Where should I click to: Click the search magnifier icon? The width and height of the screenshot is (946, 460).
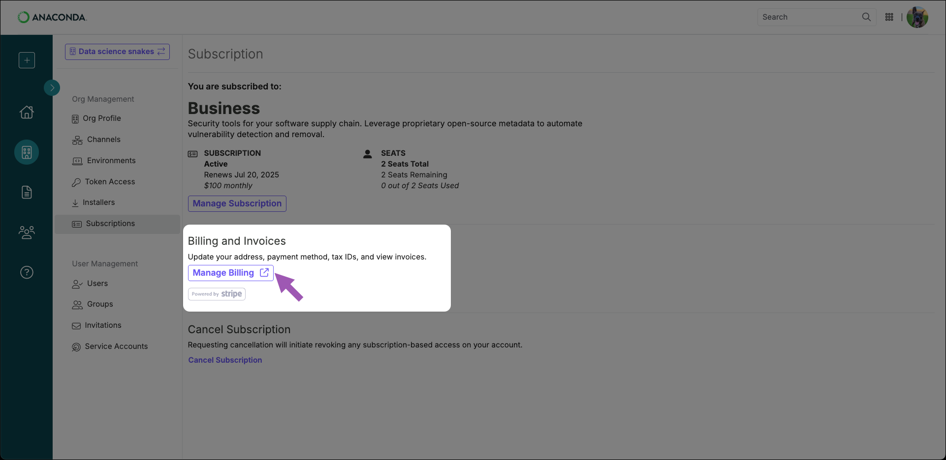[866, 17]
